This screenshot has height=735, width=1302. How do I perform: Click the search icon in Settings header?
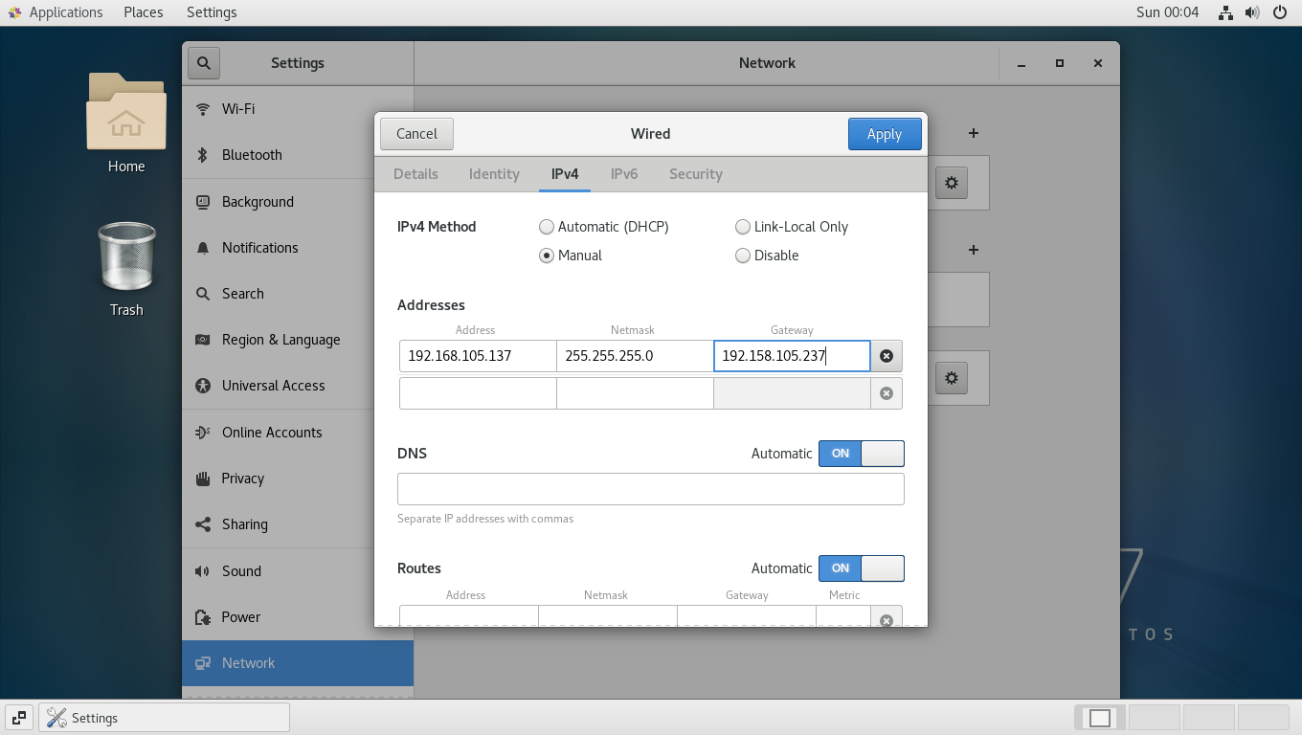[x=203, y=63]
